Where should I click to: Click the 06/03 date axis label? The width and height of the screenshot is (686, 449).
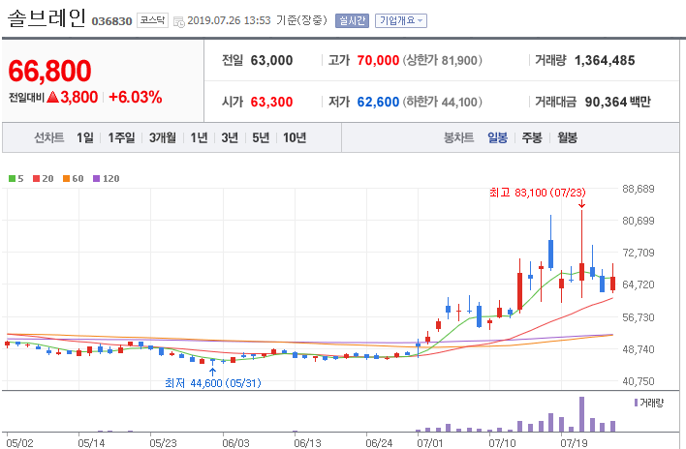pyautogui.click(x=235, y=443)
